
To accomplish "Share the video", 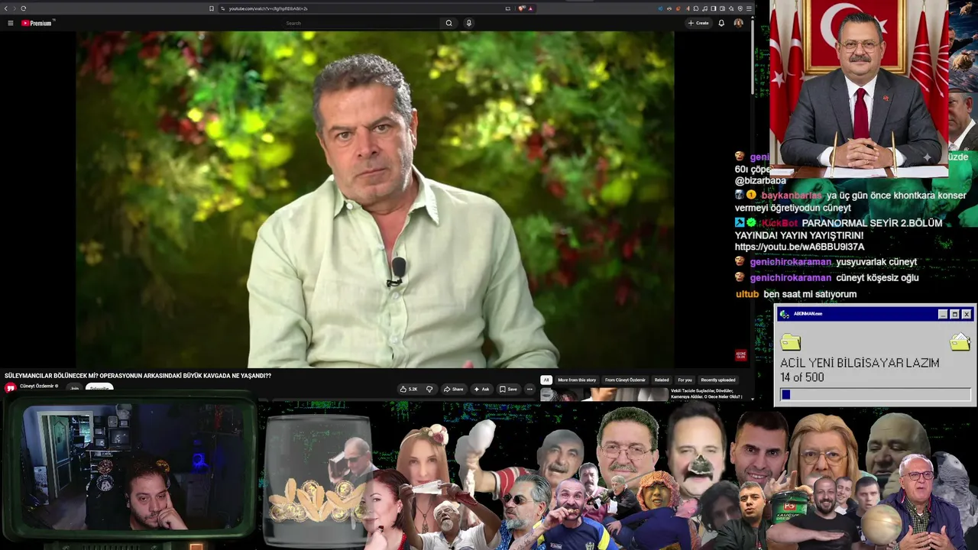I will click(453, 389).
